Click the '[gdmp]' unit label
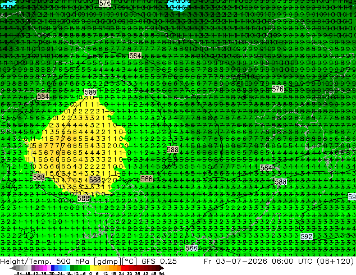 (107, 262)
